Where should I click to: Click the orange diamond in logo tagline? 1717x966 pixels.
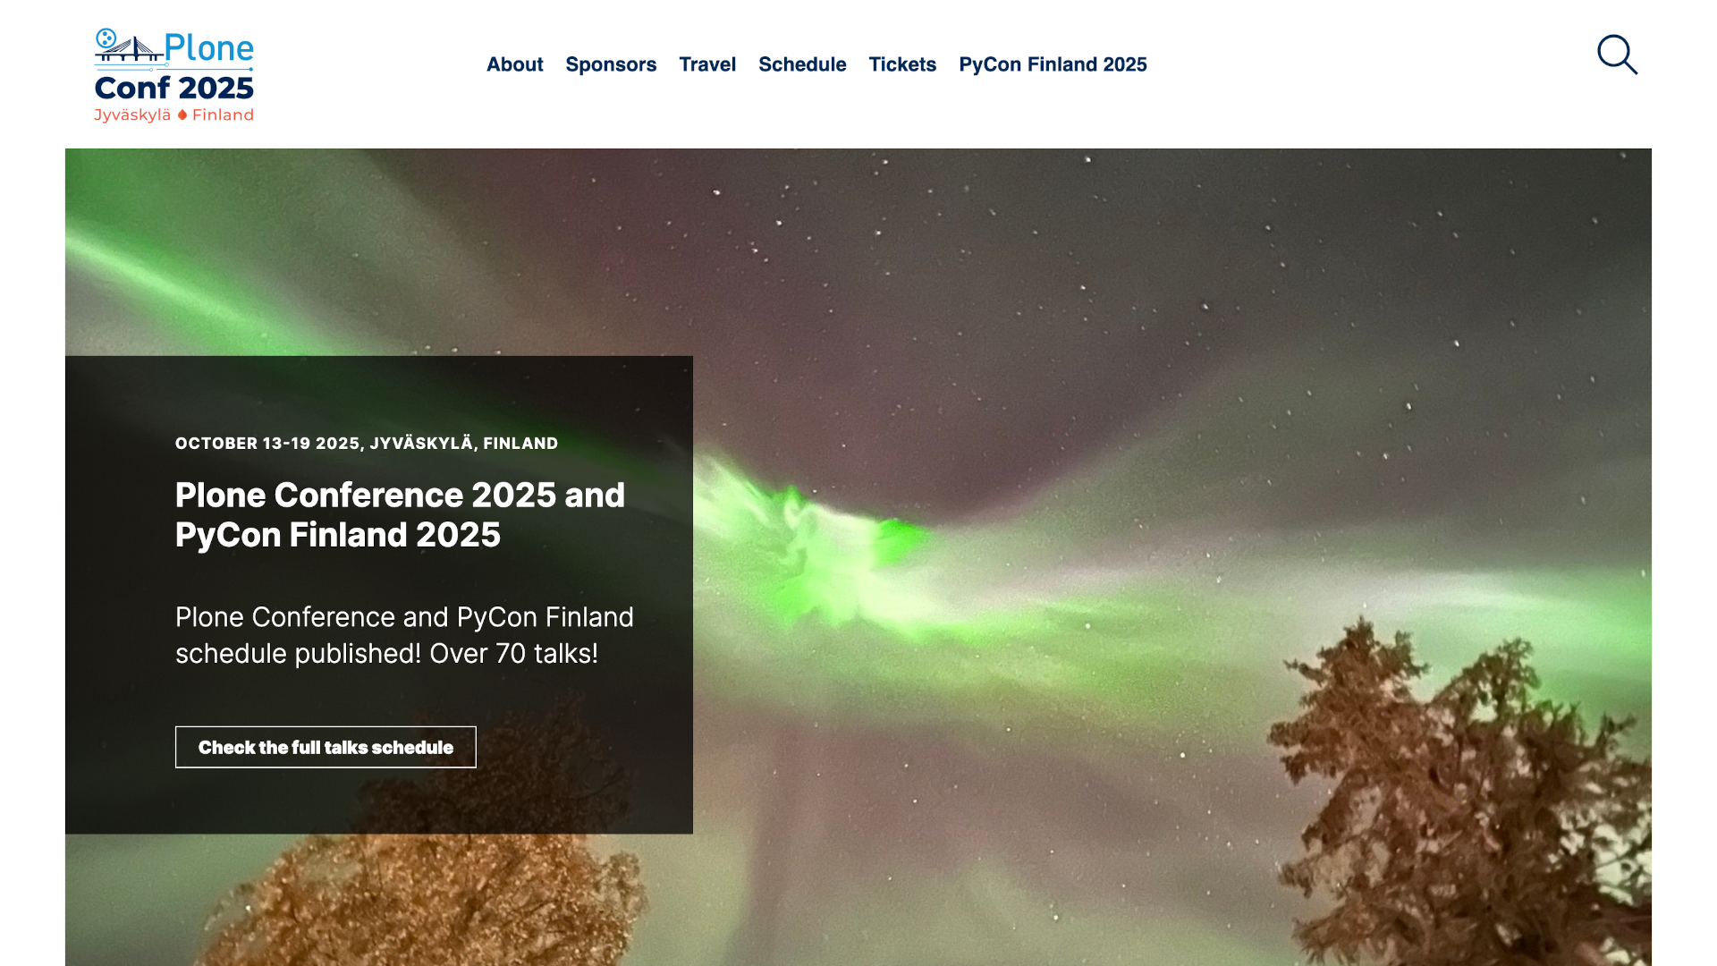pyautogui.click(x=182, y=114)
